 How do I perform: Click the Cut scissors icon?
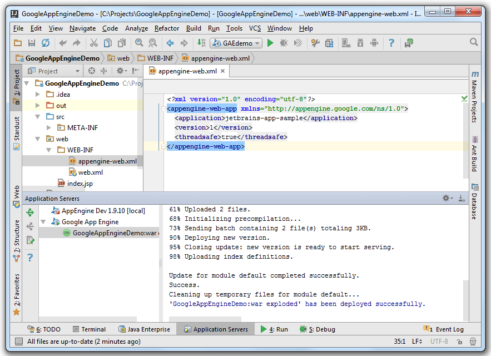click(93, 43)
